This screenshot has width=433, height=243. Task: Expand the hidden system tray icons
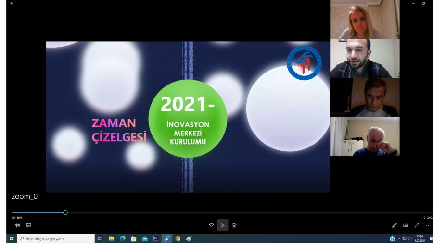(399, 238)
